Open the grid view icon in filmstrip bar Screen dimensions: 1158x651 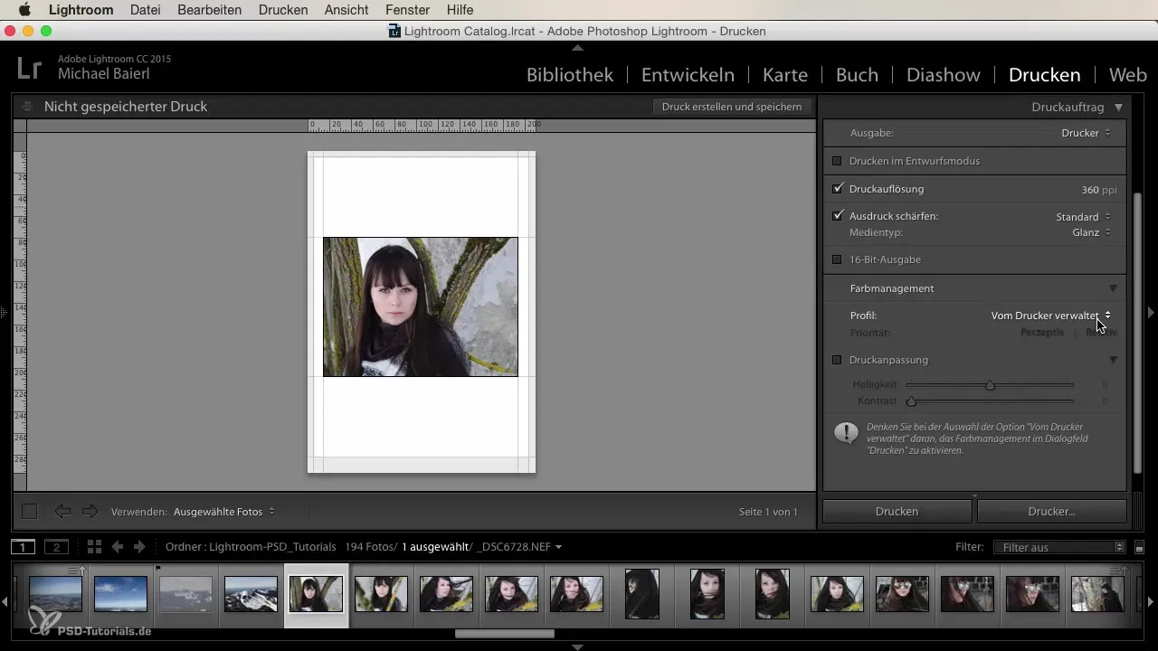[x=94, y=547]
